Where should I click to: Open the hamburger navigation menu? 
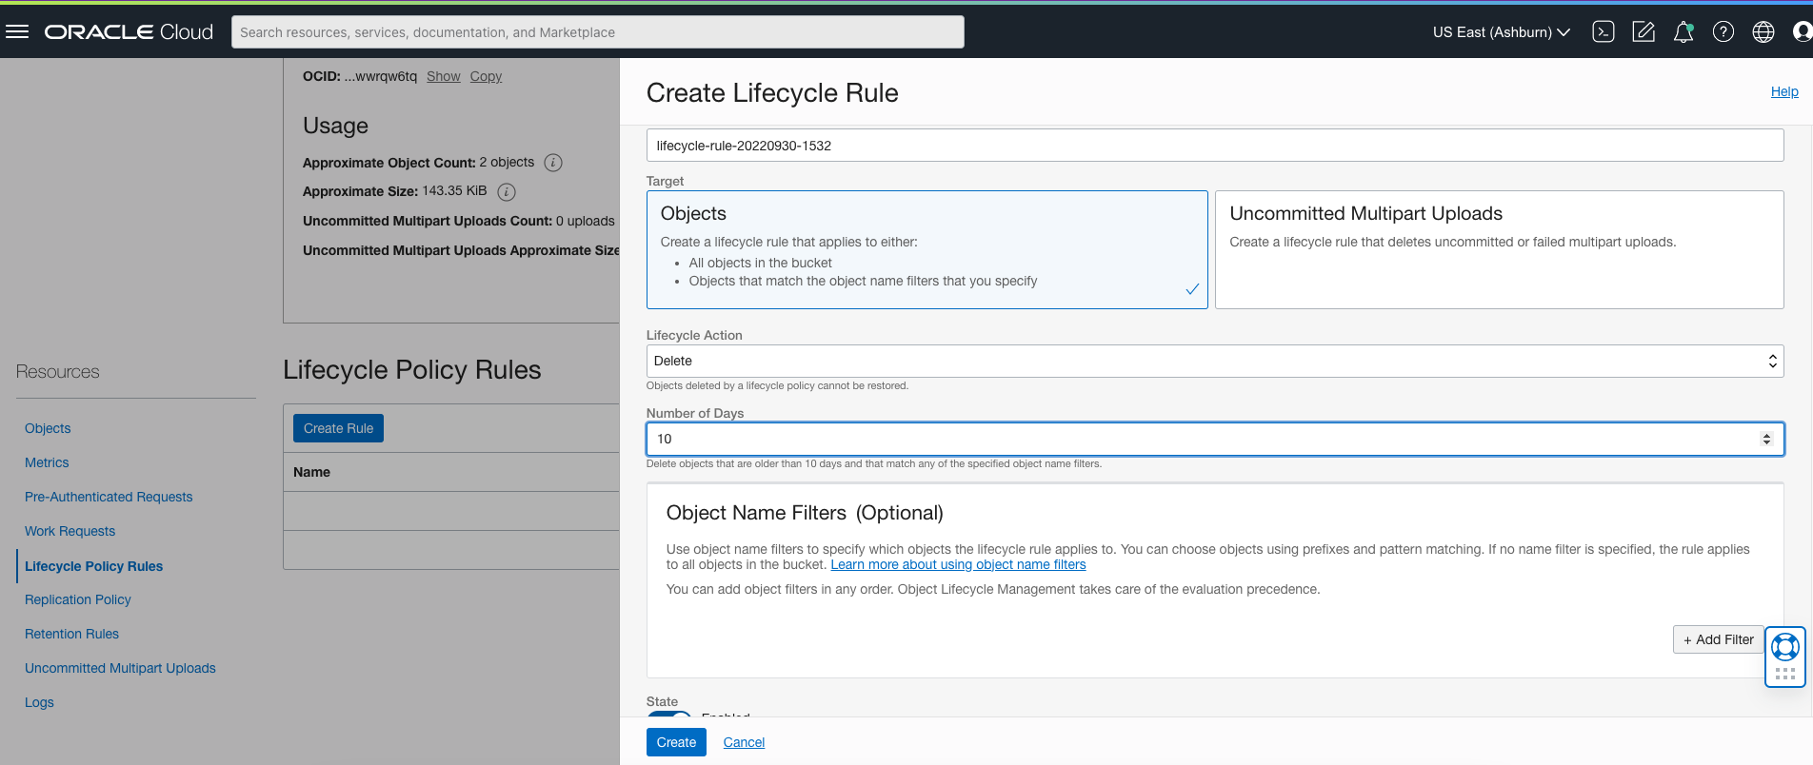17,31
